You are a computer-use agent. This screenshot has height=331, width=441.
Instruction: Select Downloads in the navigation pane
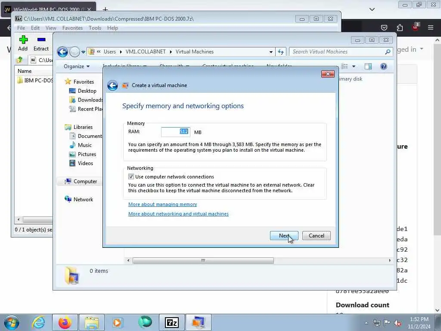pyautogui.click(x=86, y=100)
